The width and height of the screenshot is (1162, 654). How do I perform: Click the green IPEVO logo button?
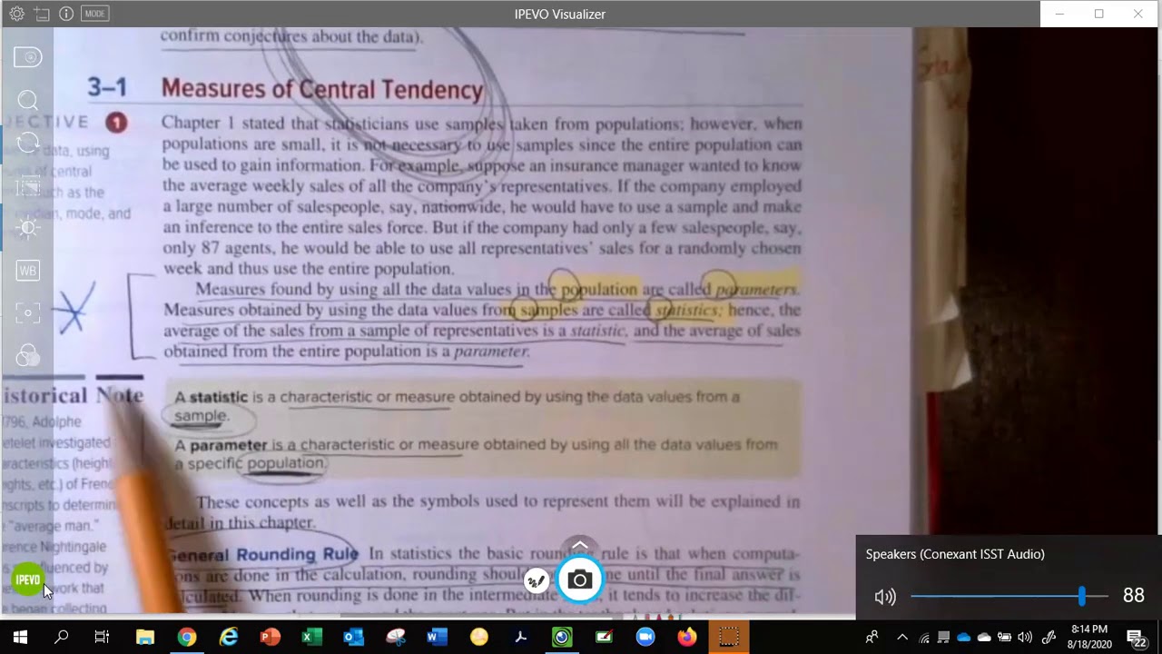(x=28, y=580)
